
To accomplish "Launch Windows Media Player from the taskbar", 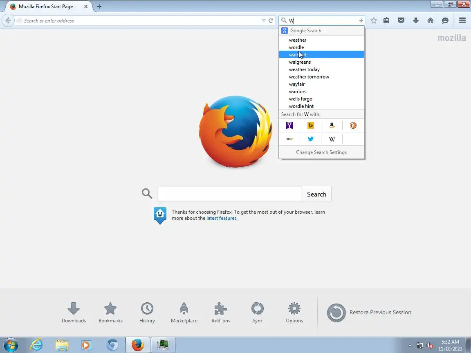I will [87, 345].
